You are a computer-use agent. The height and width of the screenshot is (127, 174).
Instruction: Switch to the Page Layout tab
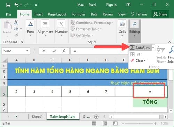tap(57, 14)
